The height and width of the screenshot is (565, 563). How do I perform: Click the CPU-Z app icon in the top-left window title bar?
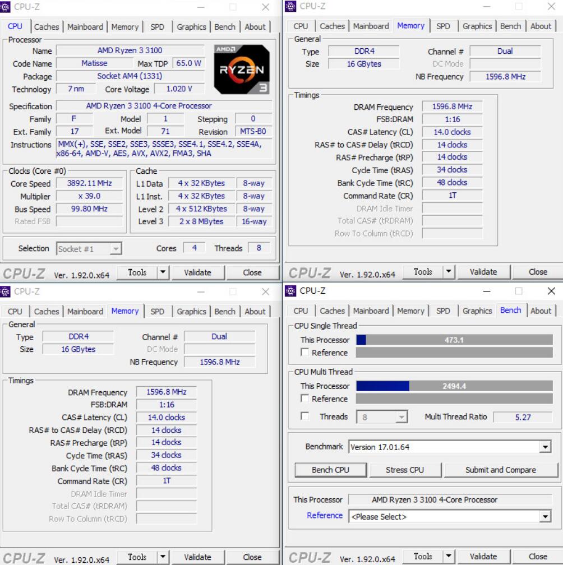coord(4,7)
